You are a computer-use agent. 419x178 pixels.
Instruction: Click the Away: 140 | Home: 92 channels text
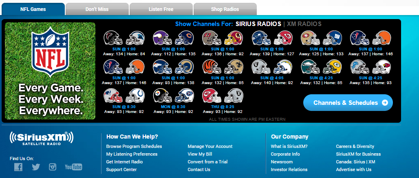pos(272,83)
